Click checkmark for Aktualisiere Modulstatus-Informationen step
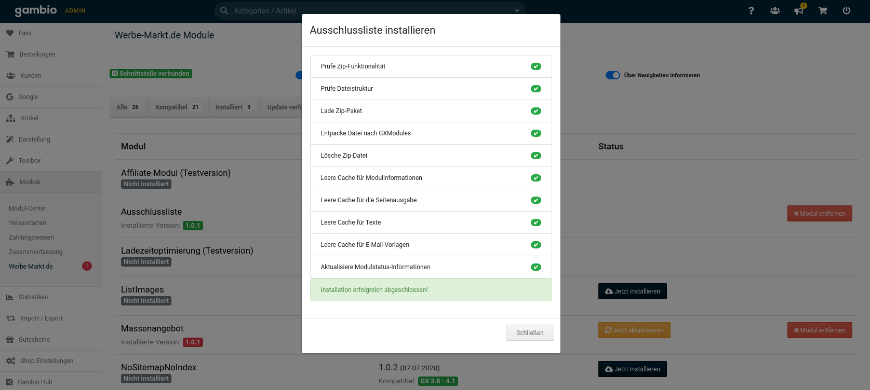The width and height of the screenshot is (870, 390). coord(536,267)
